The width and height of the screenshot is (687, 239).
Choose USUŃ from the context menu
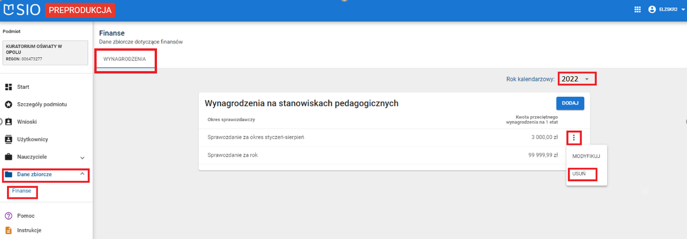[579, 173]
